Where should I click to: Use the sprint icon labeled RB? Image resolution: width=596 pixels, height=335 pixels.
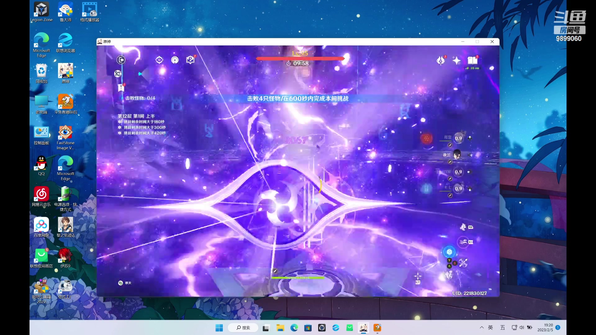click(463, 227)
